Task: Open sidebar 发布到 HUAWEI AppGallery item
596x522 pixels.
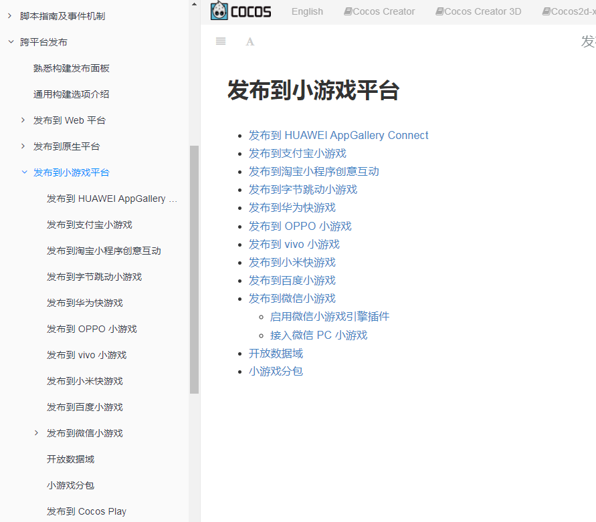Action: click(112, 199)
